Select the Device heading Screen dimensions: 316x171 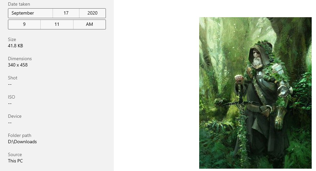click(15, 116)
